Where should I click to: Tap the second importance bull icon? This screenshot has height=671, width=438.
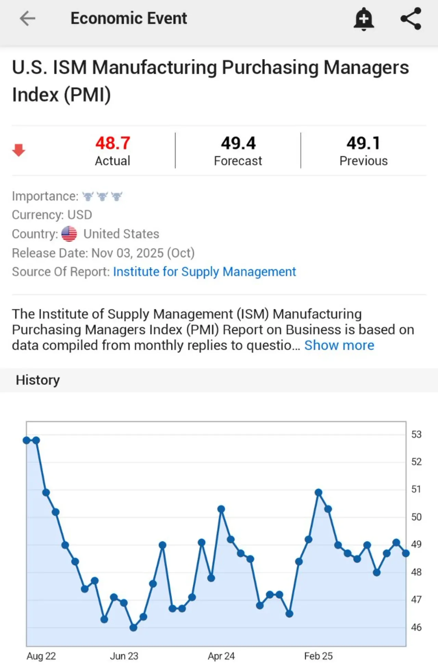coord(102,196)
